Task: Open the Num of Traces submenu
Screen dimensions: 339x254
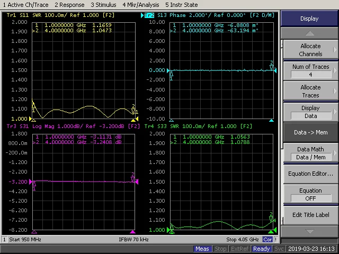Action: 310,70
